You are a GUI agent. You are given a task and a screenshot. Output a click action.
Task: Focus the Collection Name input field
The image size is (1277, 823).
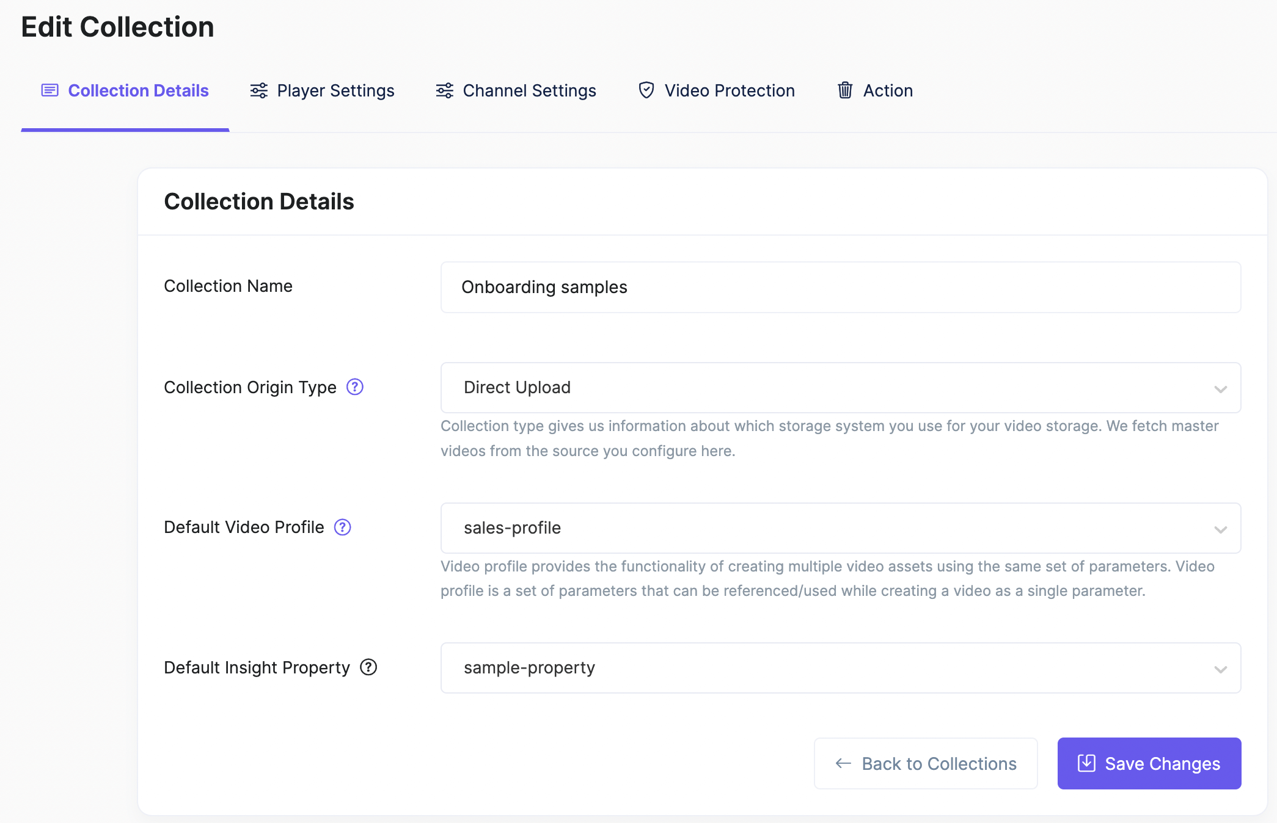[x=840, y=288]
